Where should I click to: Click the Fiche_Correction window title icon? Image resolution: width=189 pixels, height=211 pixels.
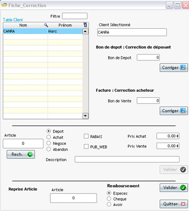tap(4, 5)
